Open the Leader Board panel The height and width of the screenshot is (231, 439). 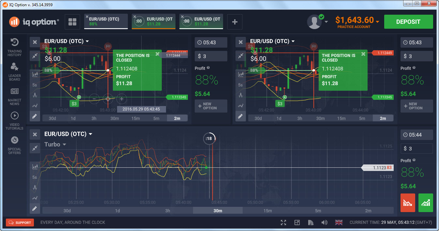pos(14,72)
